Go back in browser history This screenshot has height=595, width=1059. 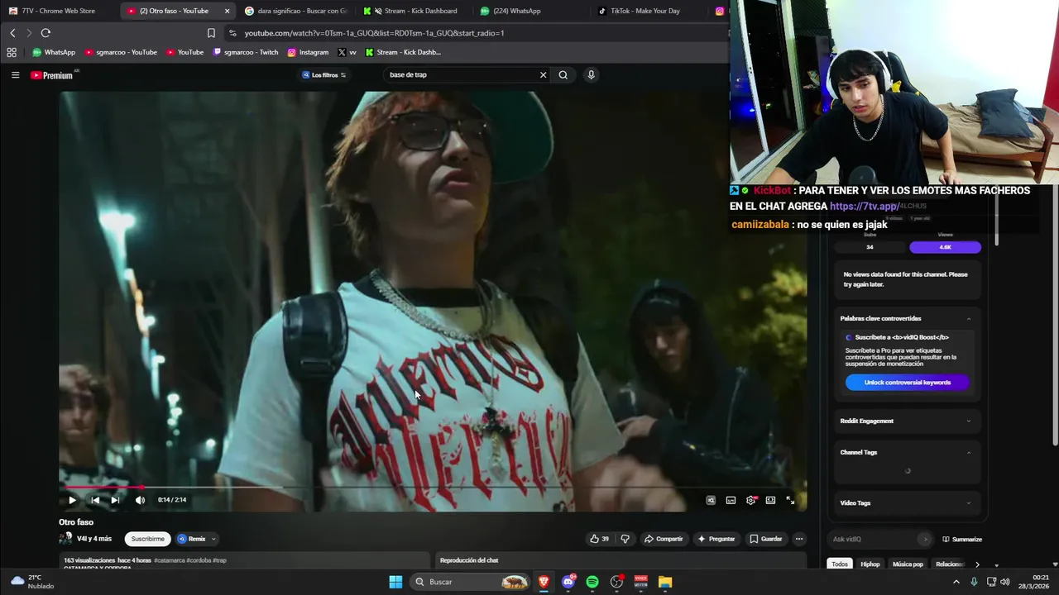12,33
